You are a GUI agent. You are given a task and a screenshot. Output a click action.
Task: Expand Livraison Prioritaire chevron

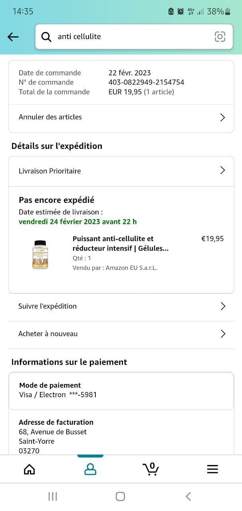tap(222, 170)
